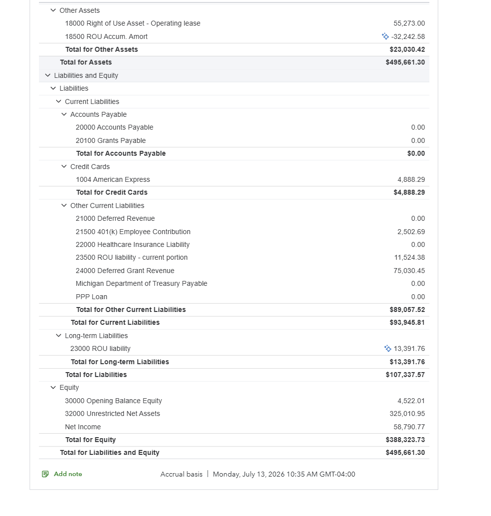The width and height of the screenshot is (491, 516).
Task: Click the Total for Credit Cards value $4,888.29
Action: point(409,192)
